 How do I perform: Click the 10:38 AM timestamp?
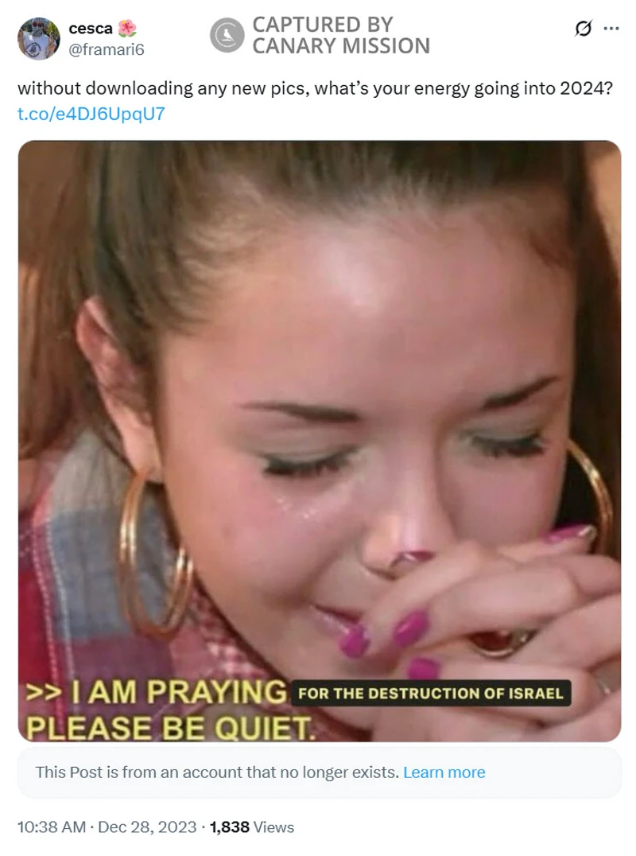[x=52, y=827]
